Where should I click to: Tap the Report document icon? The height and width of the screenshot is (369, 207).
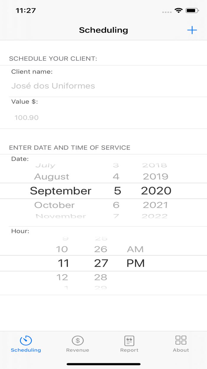click(129, 341)
